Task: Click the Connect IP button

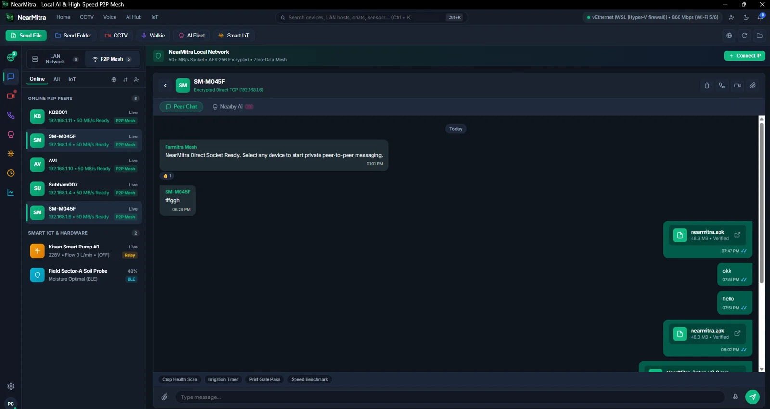Action: (744, 56)
